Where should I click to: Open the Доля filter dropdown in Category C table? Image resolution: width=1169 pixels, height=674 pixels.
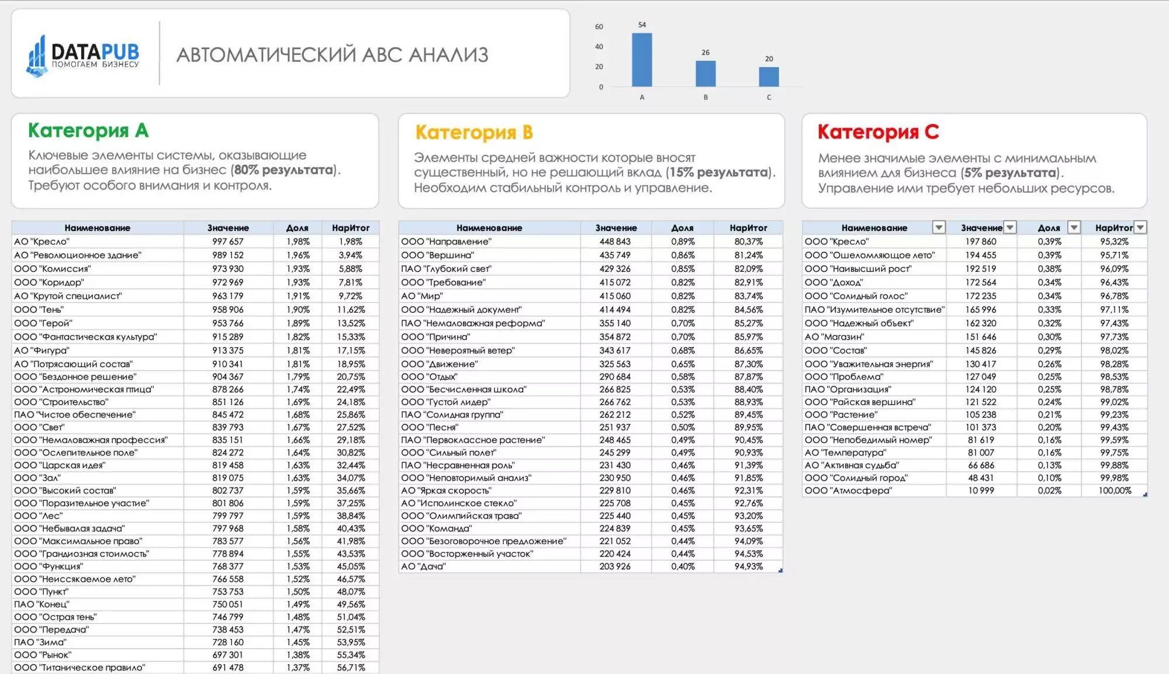1074,227
